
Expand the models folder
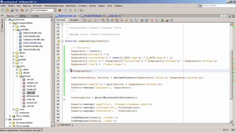coord(13,59)
